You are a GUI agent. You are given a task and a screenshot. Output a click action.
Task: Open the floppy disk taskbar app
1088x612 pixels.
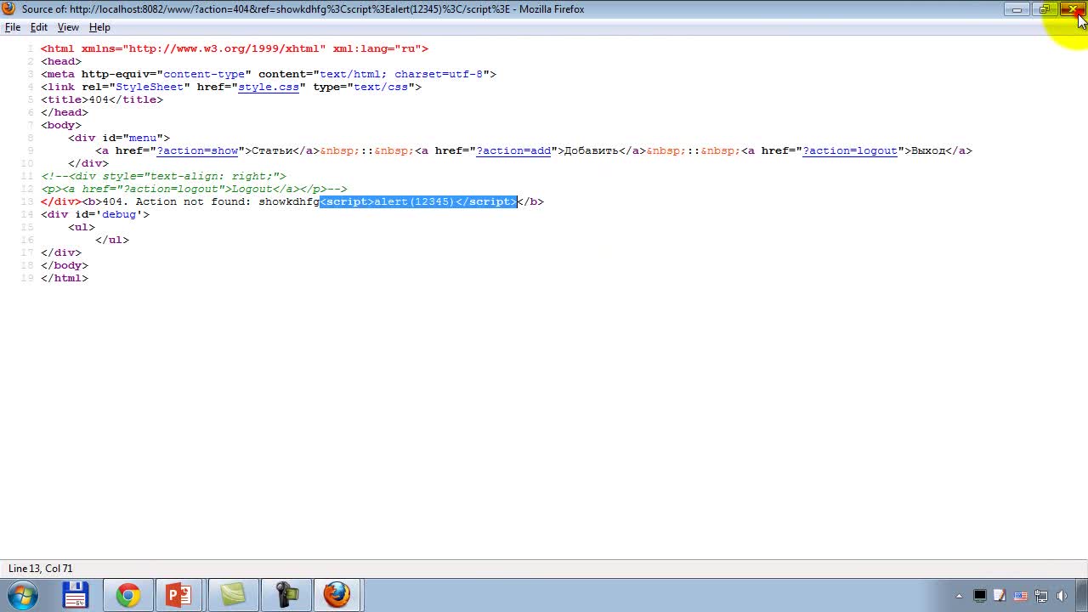(x=76, y=595)
